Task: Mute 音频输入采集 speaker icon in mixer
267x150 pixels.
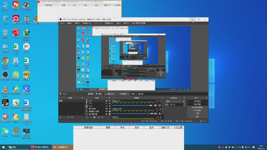Action: pyautogui.click(x=156, y=114)
